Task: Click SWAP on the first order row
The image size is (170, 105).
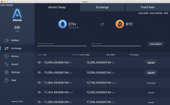Action: click(151, 63)
